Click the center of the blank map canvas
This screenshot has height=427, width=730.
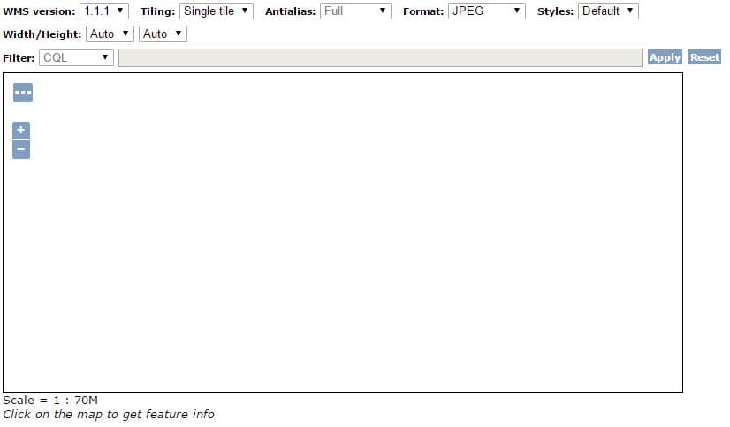tap(343, 232)
